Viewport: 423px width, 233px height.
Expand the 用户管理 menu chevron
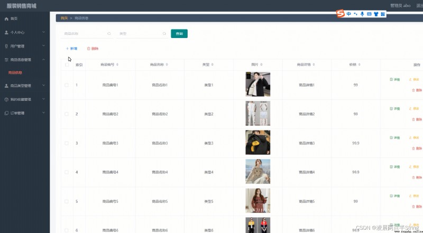click(44, 46)
